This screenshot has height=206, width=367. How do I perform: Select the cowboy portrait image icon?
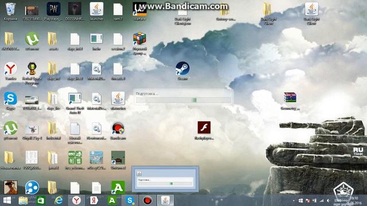point(10,187)
